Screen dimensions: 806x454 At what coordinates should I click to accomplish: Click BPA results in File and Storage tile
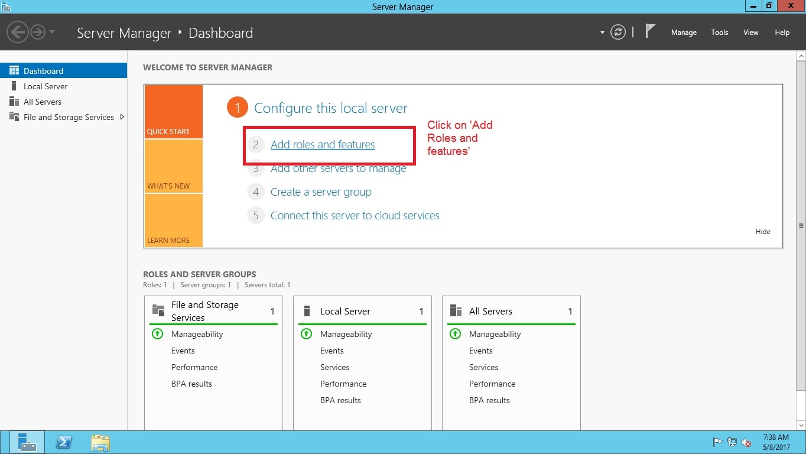(191, 384)
